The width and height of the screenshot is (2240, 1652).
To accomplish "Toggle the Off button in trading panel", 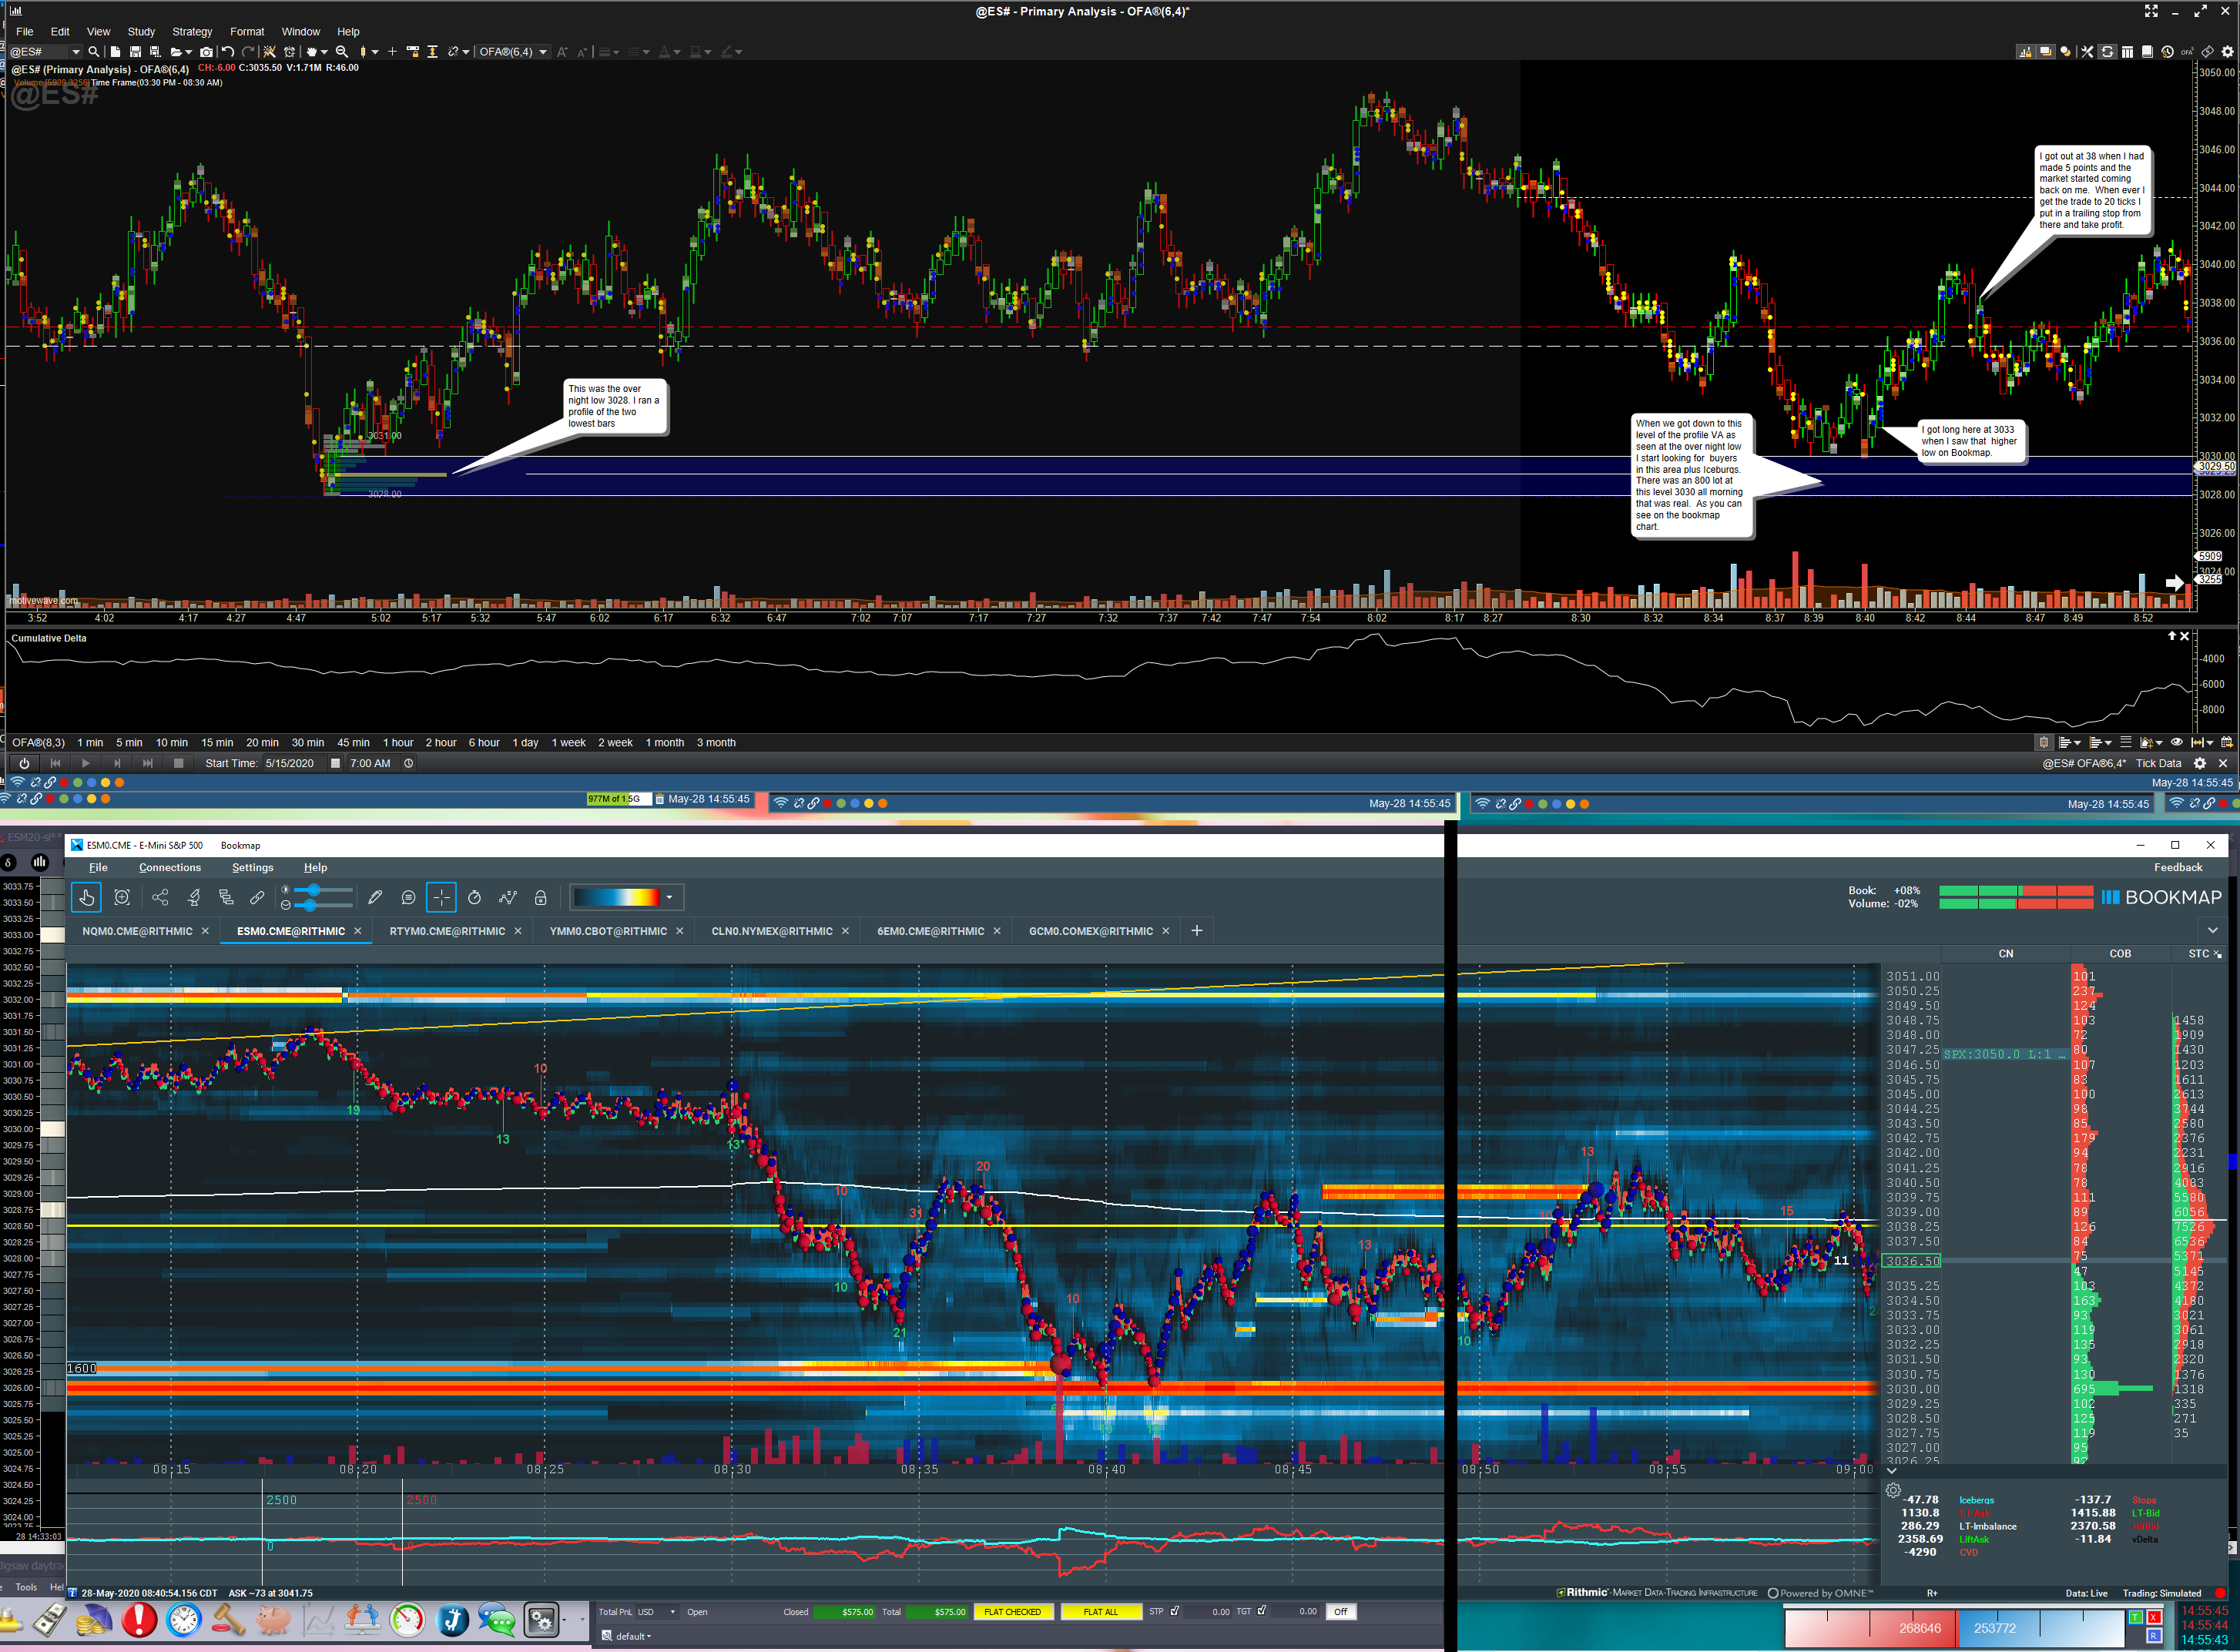I will click(1341, 1612).
